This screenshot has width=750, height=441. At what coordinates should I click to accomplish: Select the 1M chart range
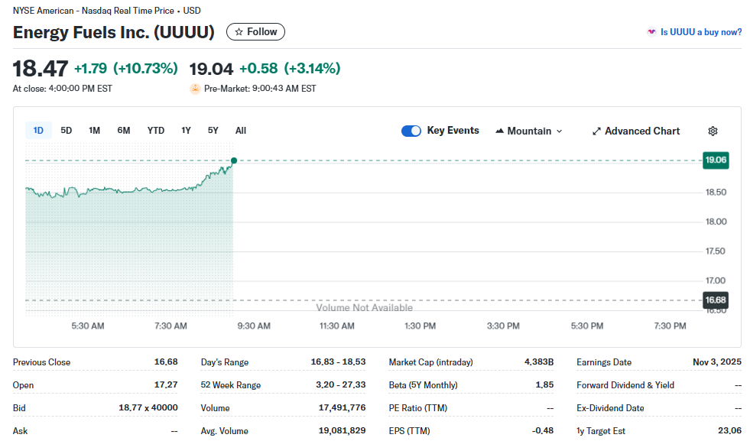click(94, 131)
